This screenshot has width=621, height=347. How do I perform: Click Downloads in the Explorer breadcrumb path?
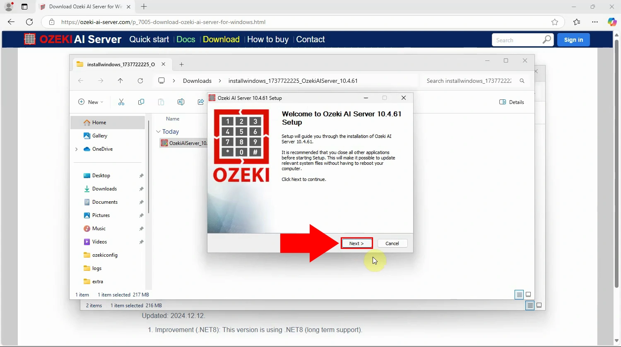[197, 81]
